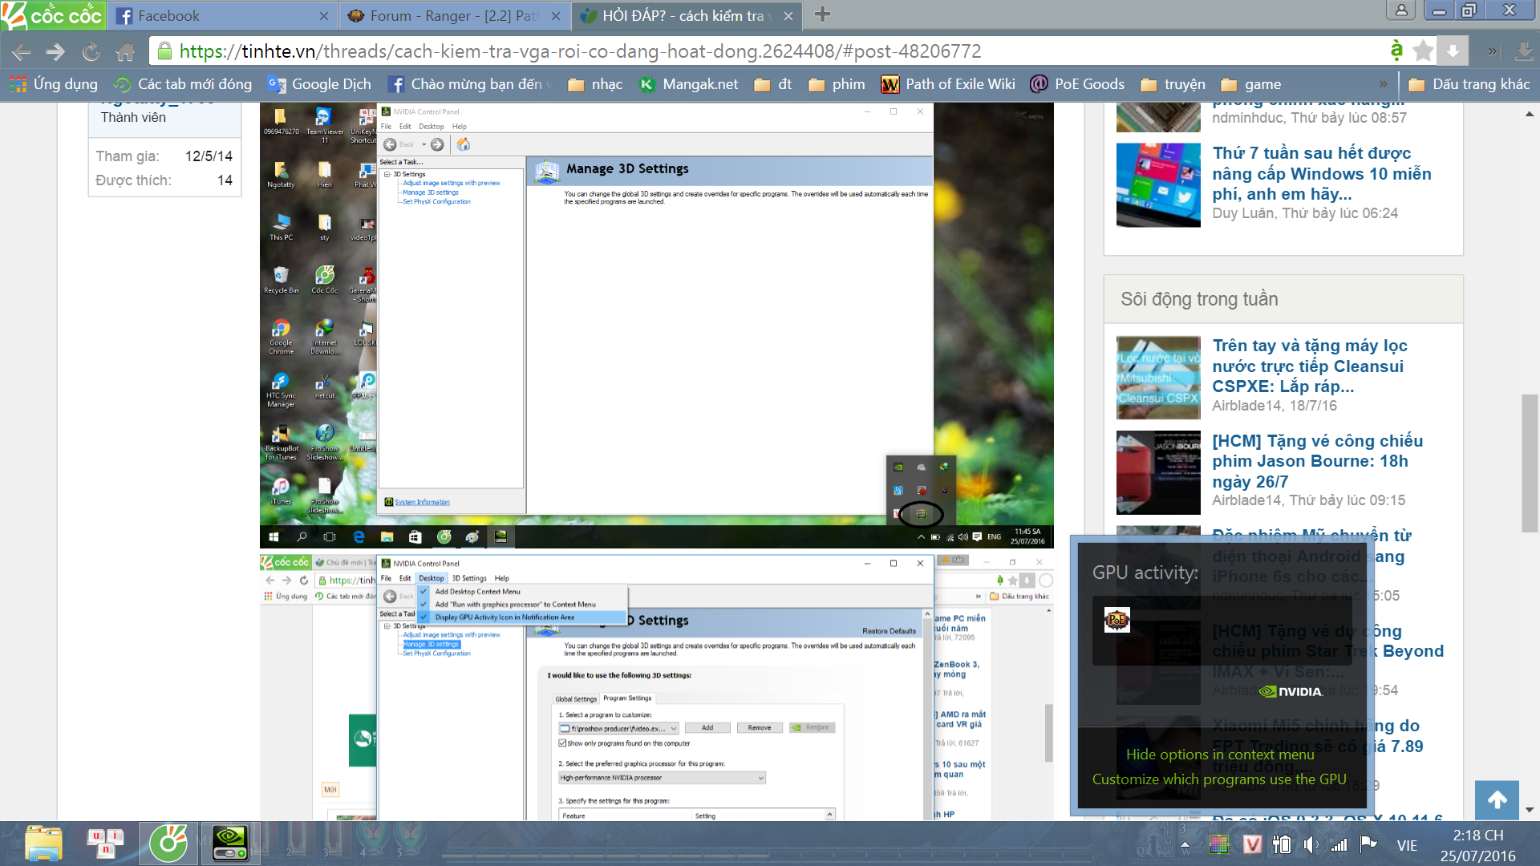Open Action Center flag icon
1540x866 pixels.
[1368, 844]
